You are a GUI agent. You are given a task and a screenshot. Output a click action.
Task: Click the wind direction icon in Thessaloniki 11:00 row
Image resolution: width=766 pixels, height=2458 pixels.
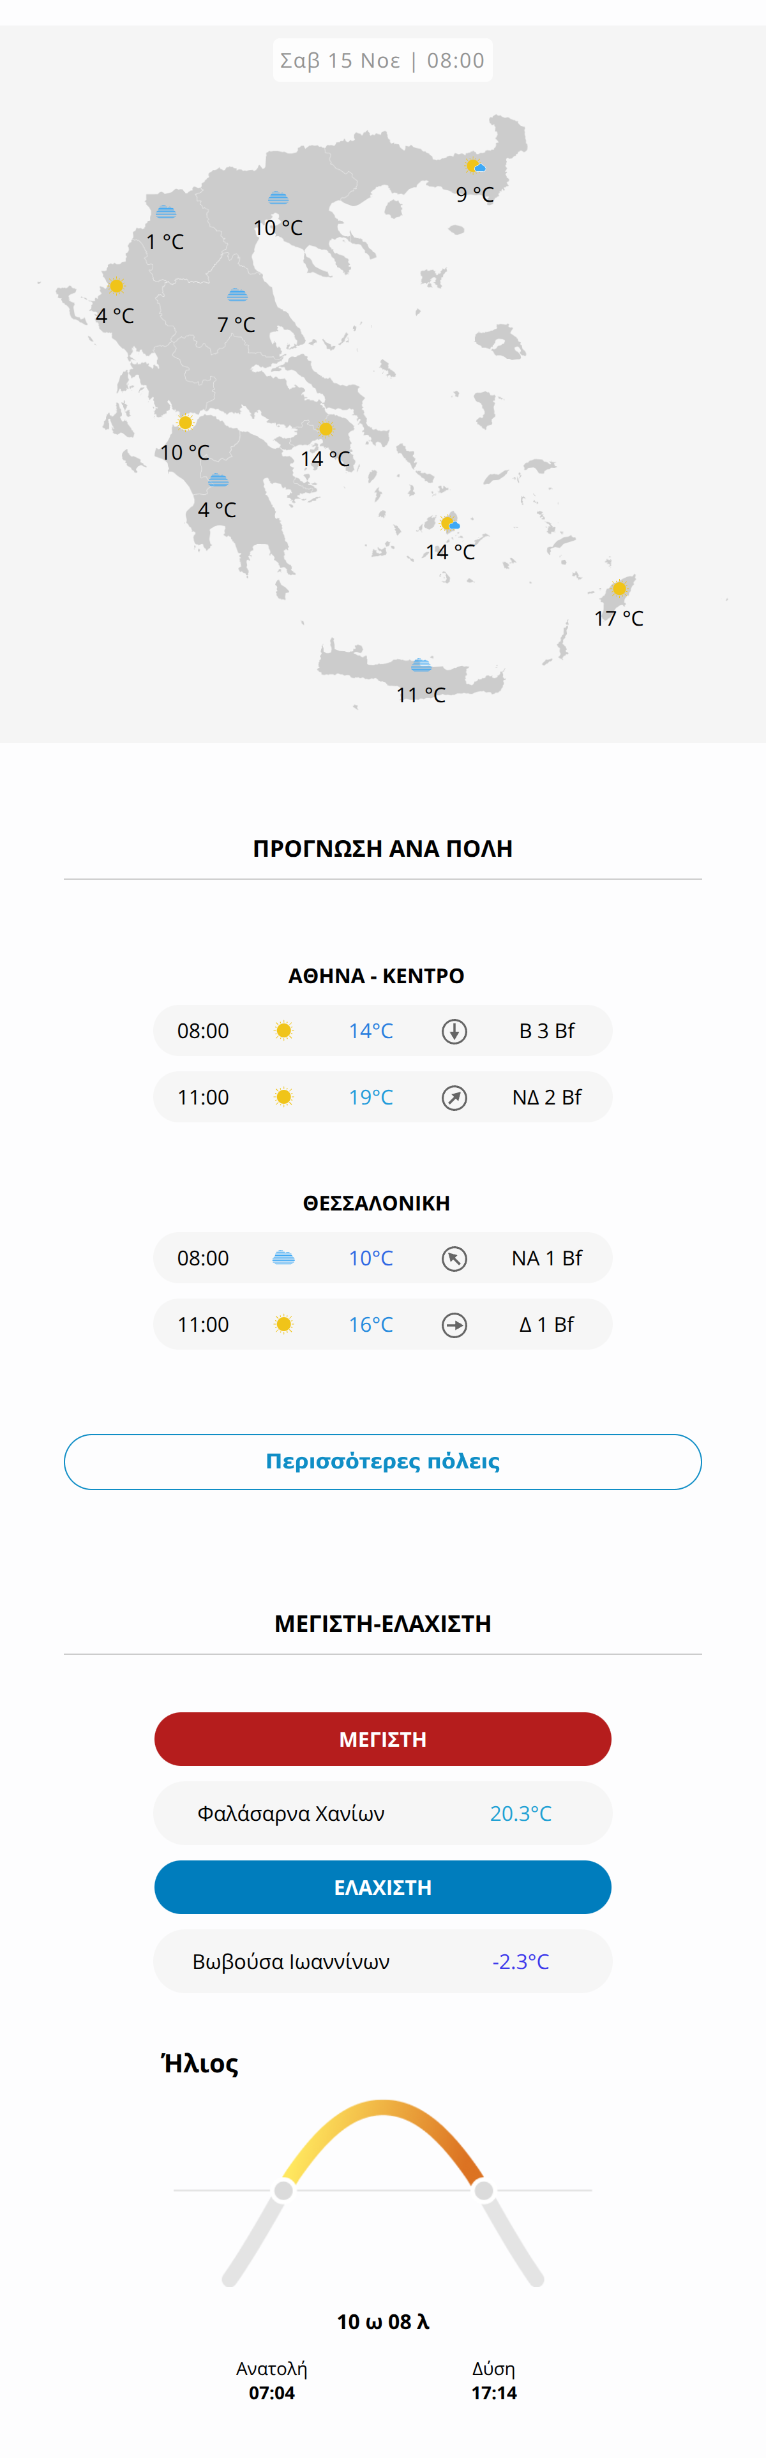pos(454,1324)
